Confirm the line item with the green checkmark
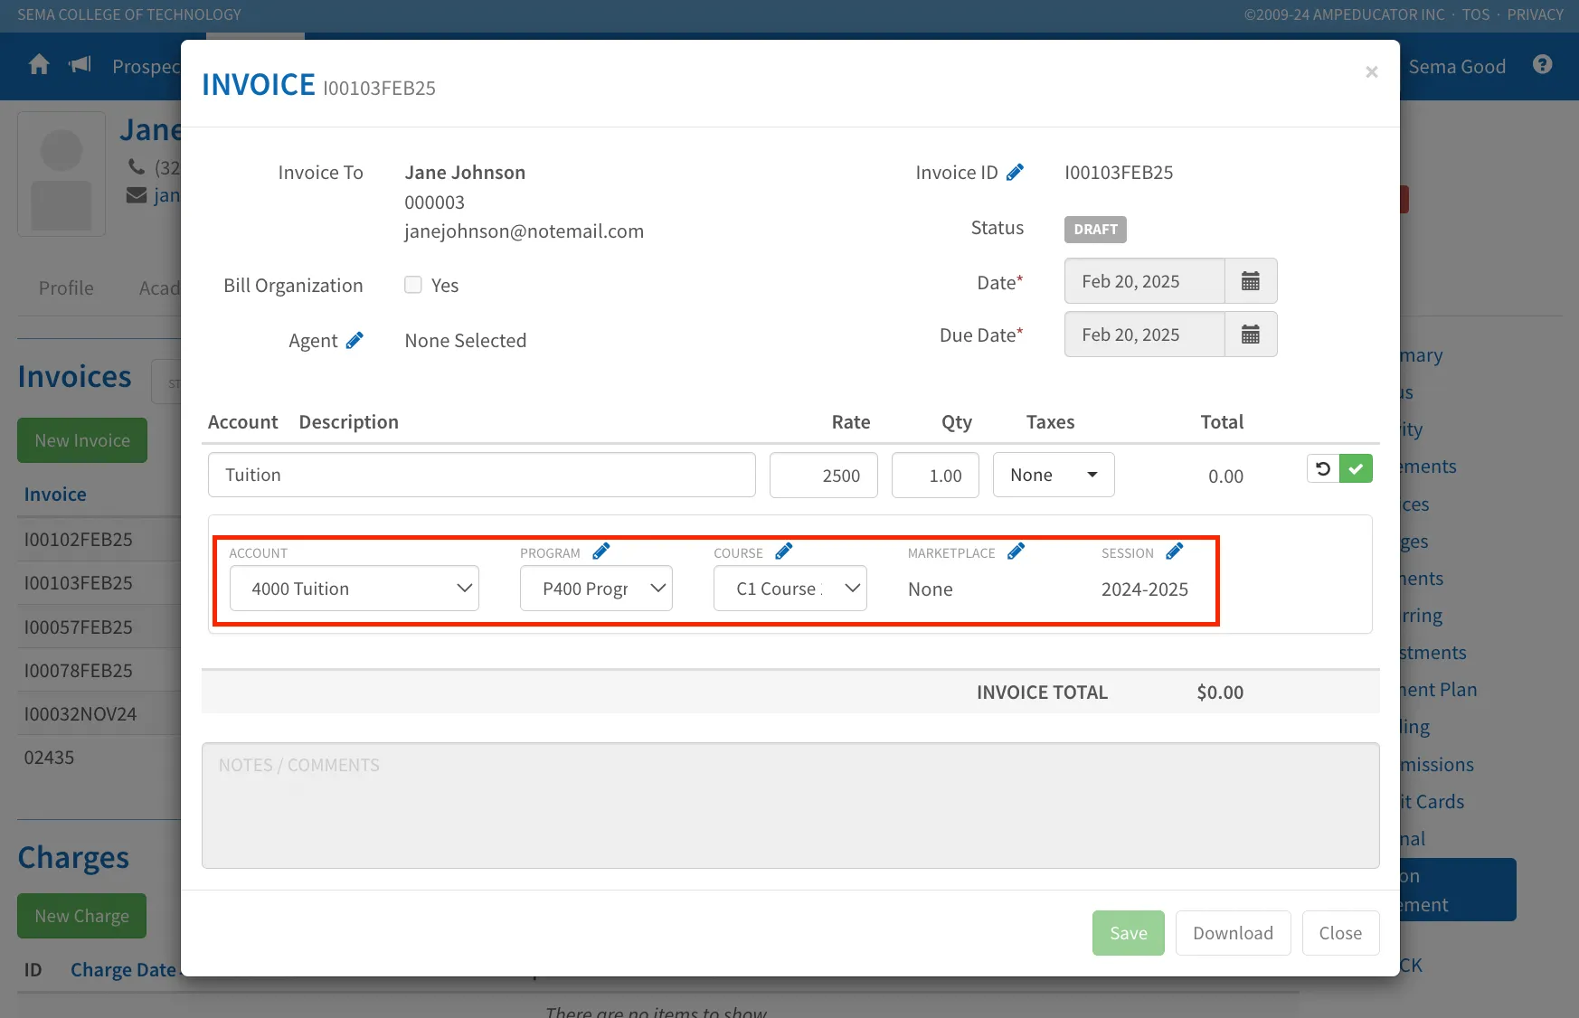The height and width of the screenshot is (1018, 1579). coord(1356,468)
